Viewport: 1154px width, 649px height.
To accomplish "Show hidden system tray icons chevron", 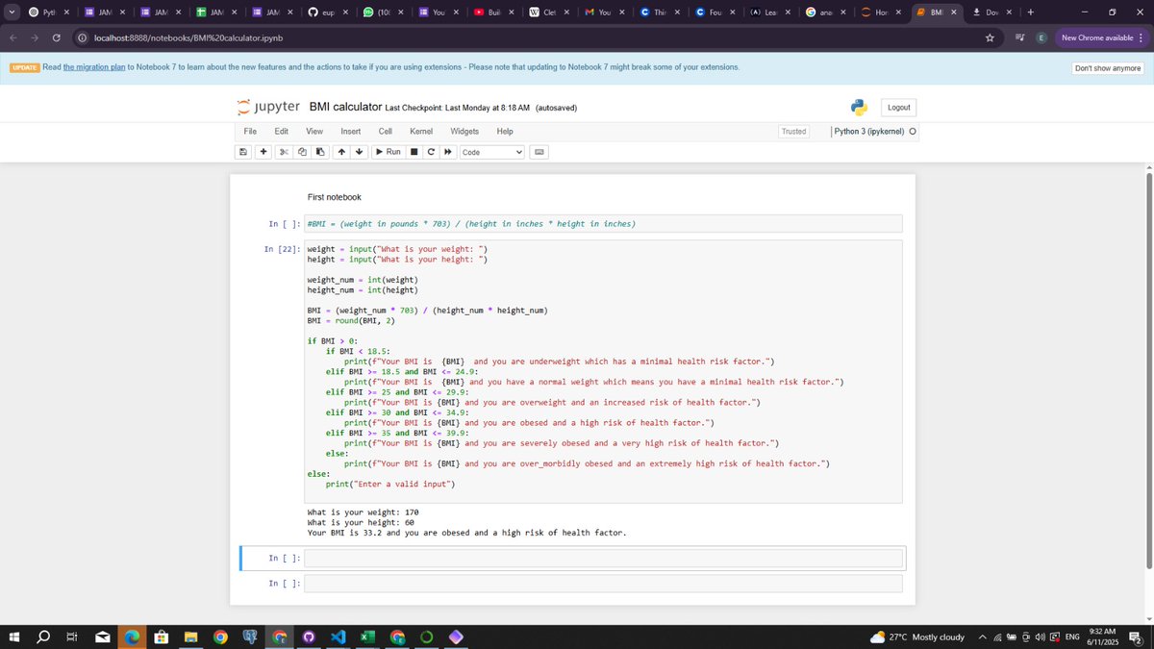I will point(982,637).
